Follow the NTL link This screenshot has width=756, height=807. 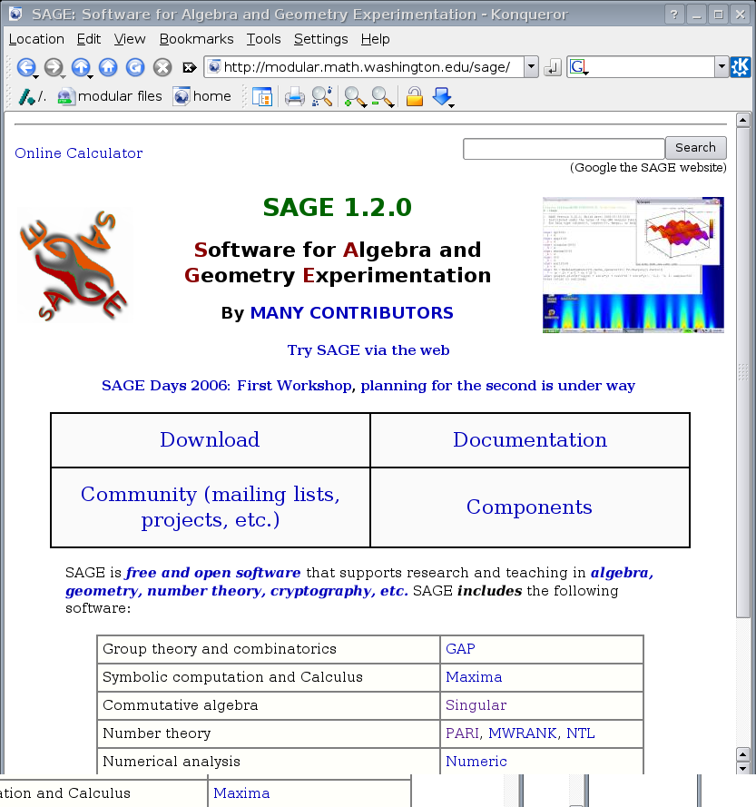click(x=581, y=733)
